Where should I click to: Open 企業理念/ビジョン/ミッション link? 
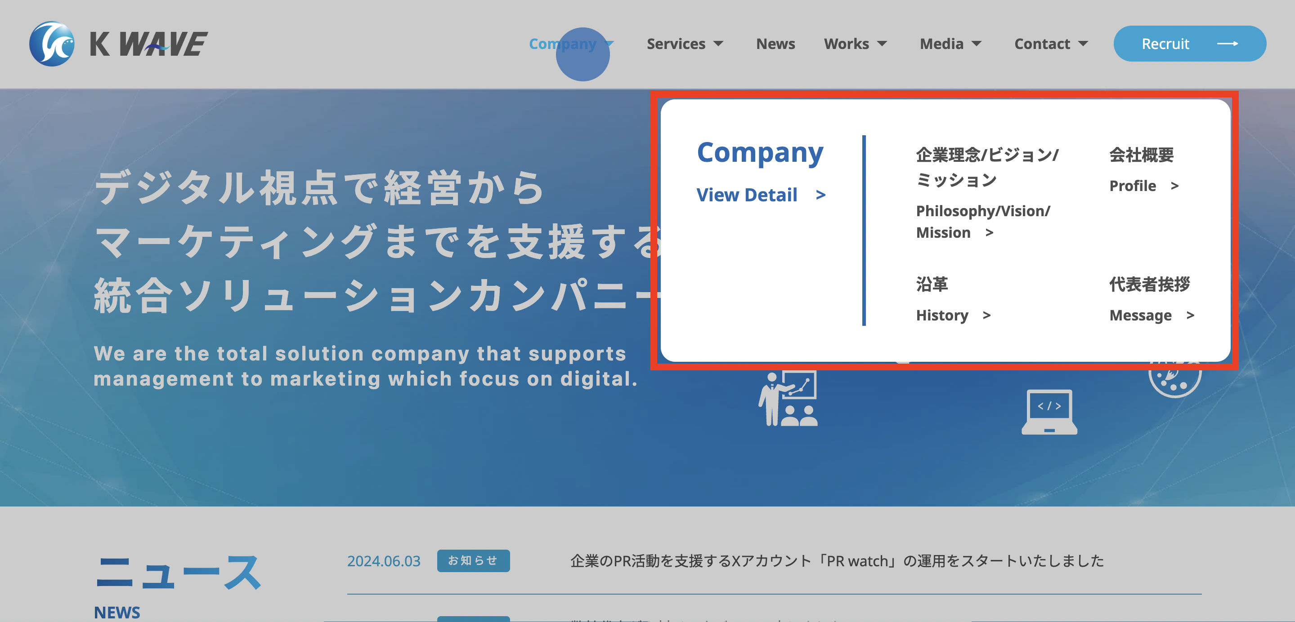point(987,167)
